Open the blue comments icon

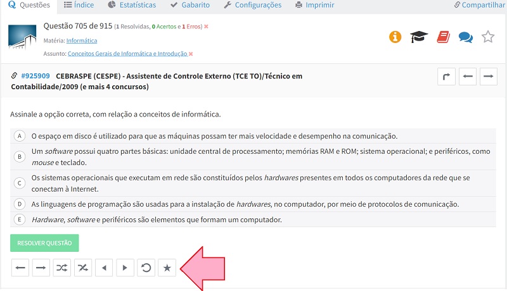(465, 37)
